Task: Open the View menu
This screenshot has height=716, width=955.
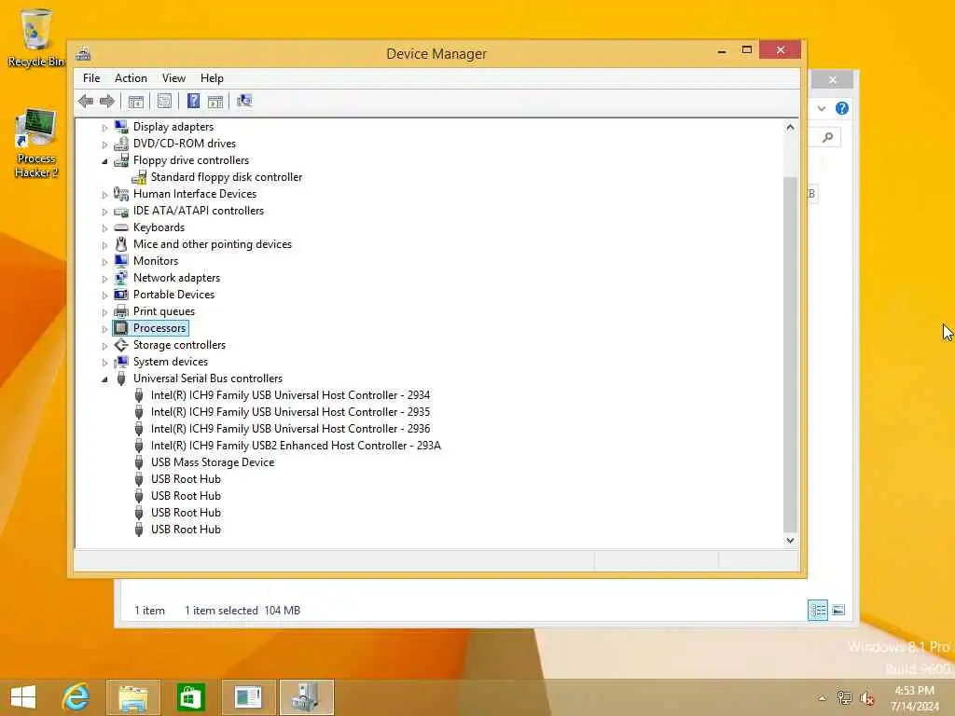Action: [173, 78]
